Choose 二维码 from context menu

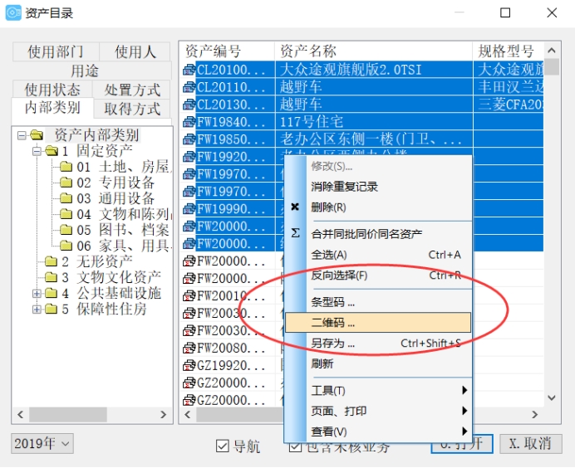click(378, 323)
